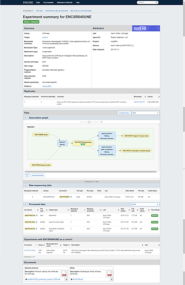185x285 pixels.
Task: Select the read-depth normalized signal node
Action: (x=136, y=151)
